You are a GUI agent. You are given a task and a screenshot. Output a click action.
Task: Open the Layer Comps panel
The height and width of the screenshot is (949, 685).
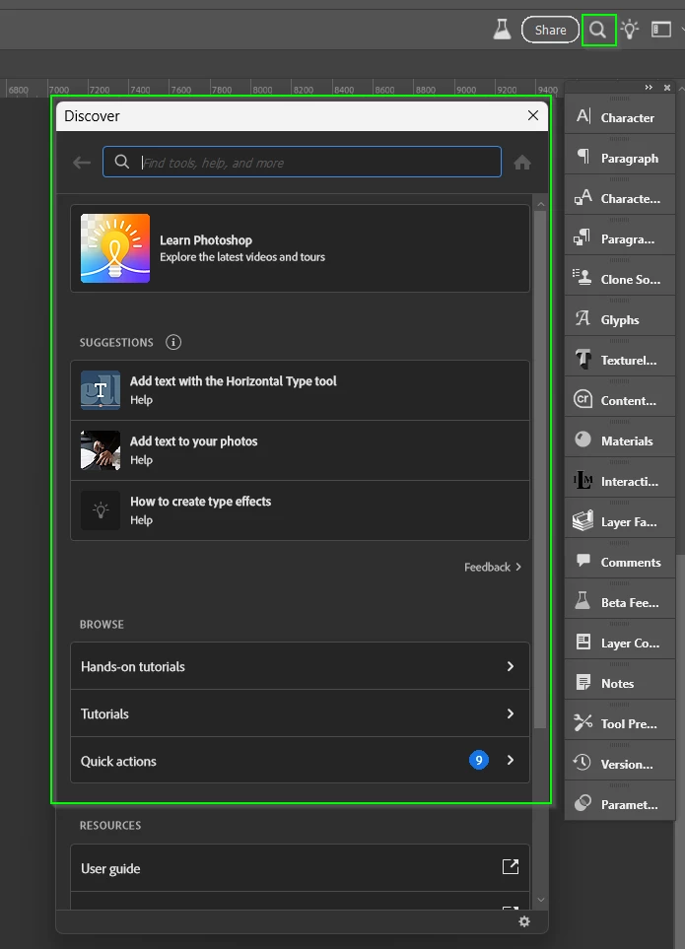click(x=620, y=643)
